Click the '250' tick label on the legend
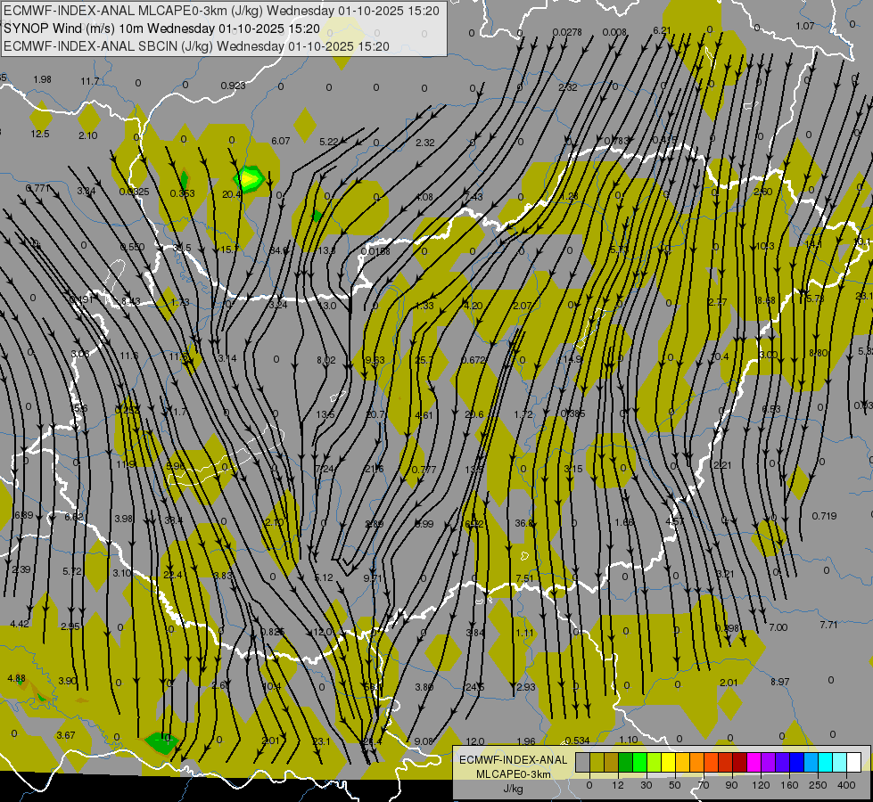 (818, 785)
